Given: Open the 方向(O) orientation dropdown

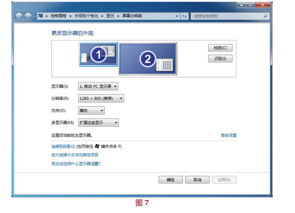Looking at the screenshot, I should coord(91,110).
